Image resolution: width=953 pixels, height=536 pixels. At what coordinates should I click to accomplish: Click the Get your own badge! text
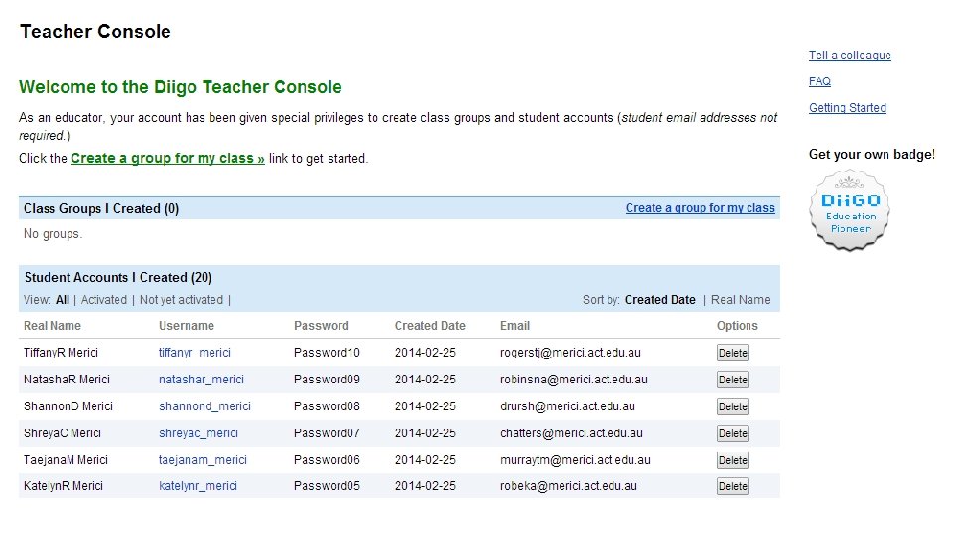point(872,155)
